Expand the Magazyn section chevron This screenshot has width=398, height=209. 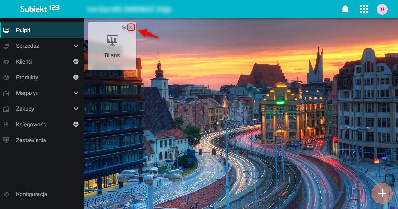76,93
